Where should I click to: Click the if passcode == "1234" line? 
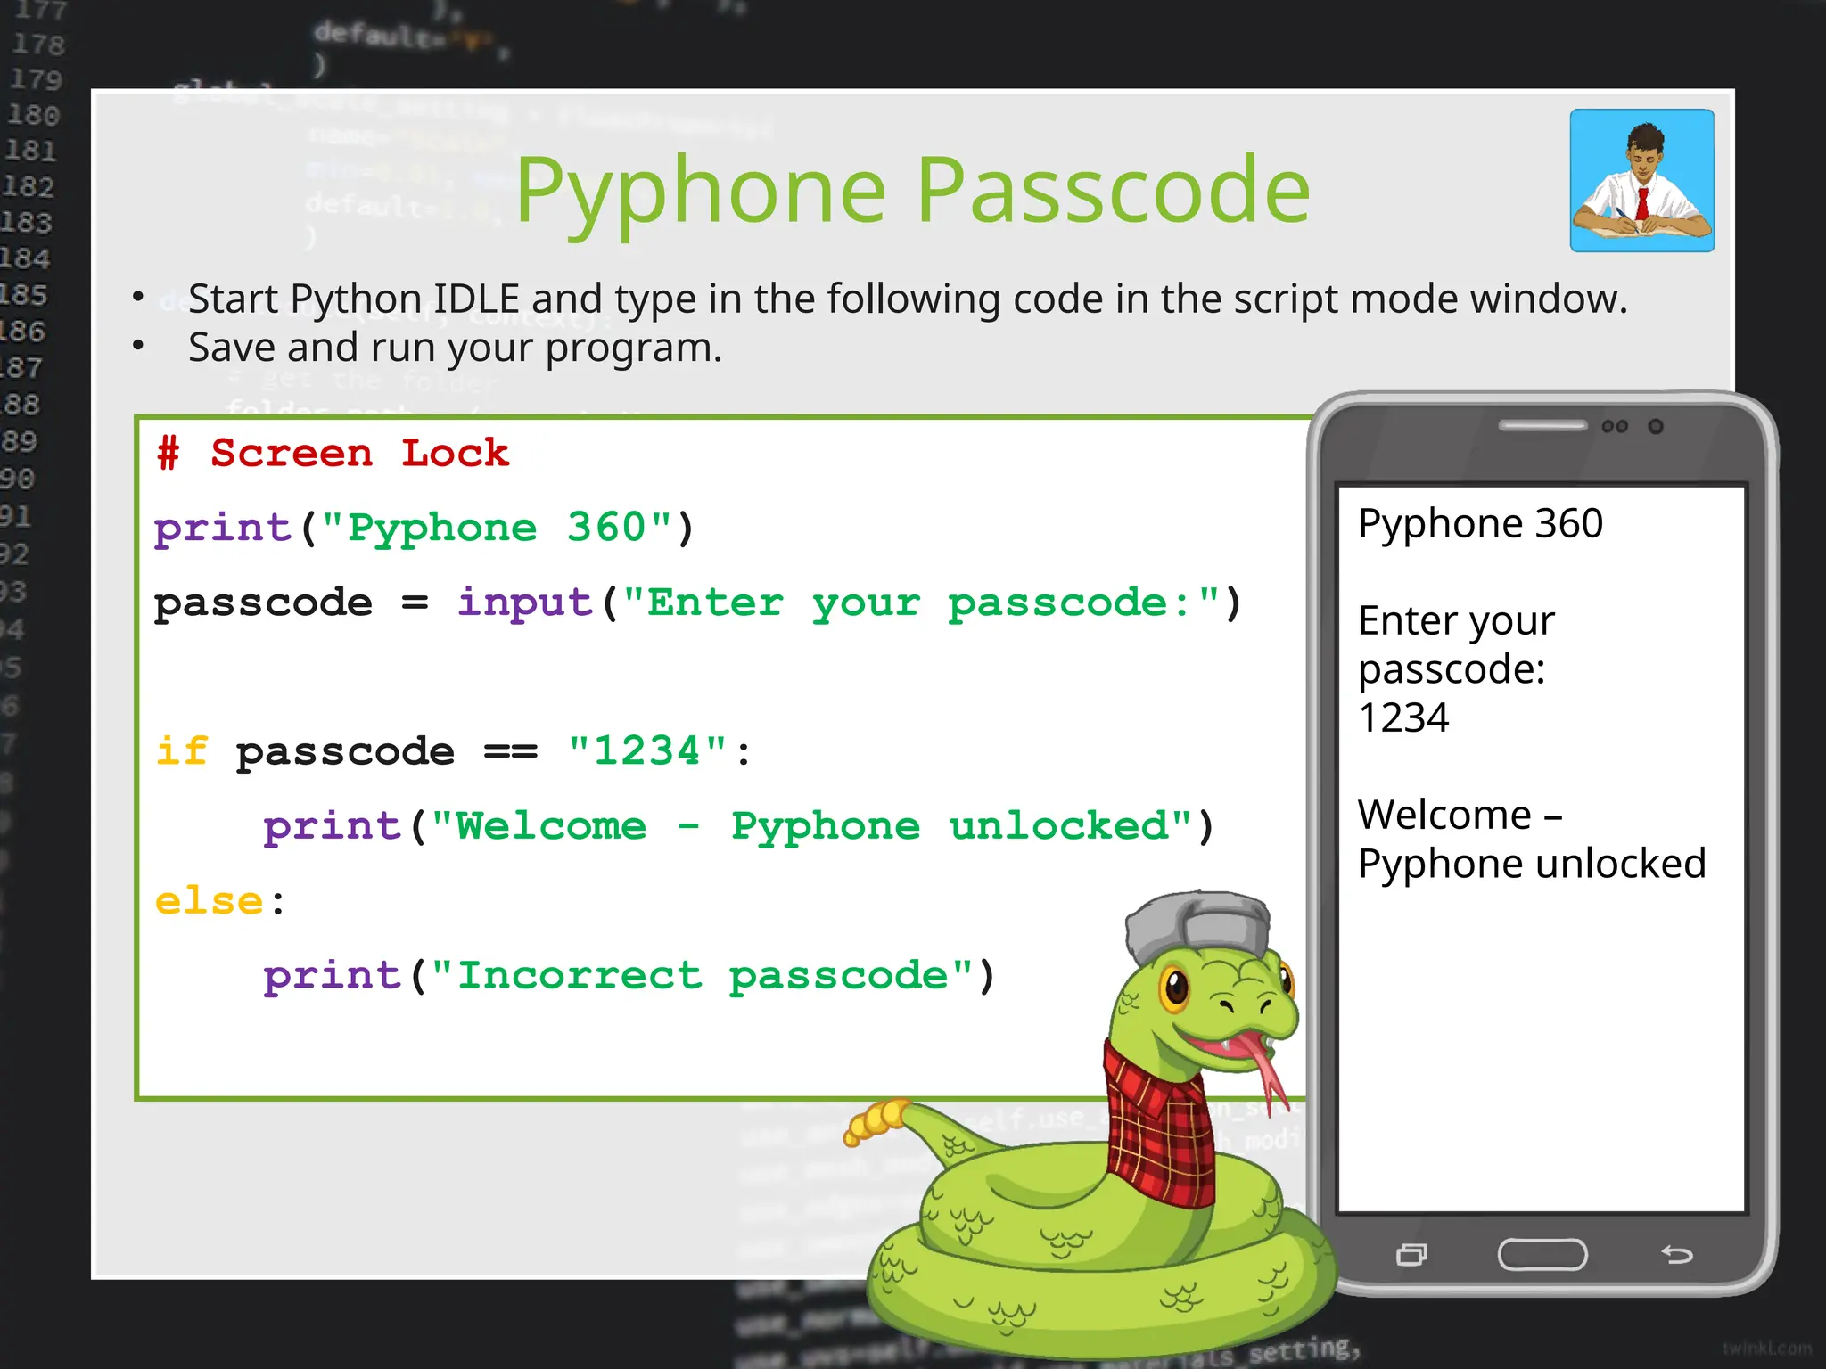coord(454,751)
